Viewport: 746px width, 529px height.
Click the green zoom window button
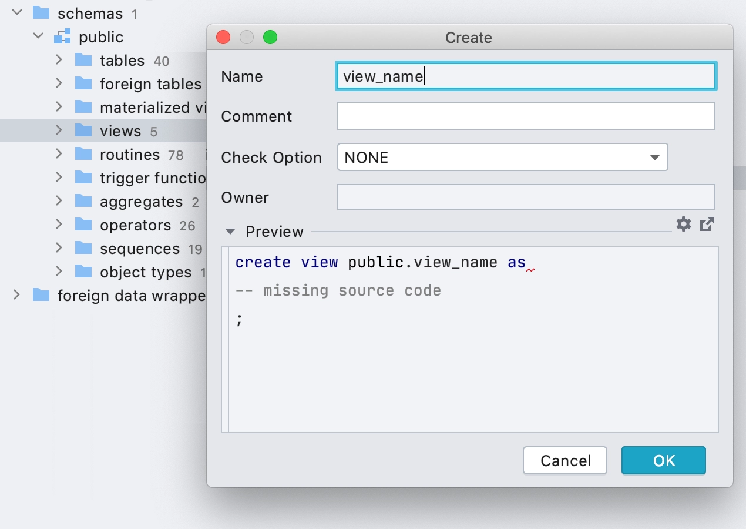point(270,37)
